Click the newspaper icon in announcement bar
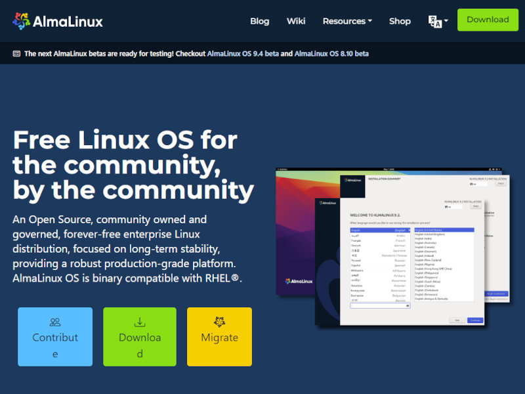This screenshot has width=525, height=394. point(16,54)
